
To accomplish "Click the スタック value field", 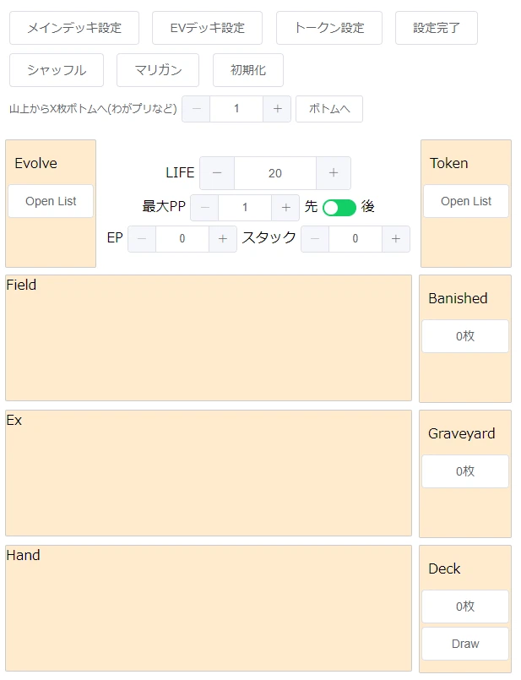I will (355, 238).
